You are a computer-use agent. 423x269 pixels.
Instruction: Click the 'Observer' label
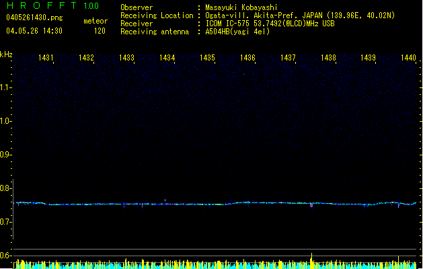tap(137, 7)
